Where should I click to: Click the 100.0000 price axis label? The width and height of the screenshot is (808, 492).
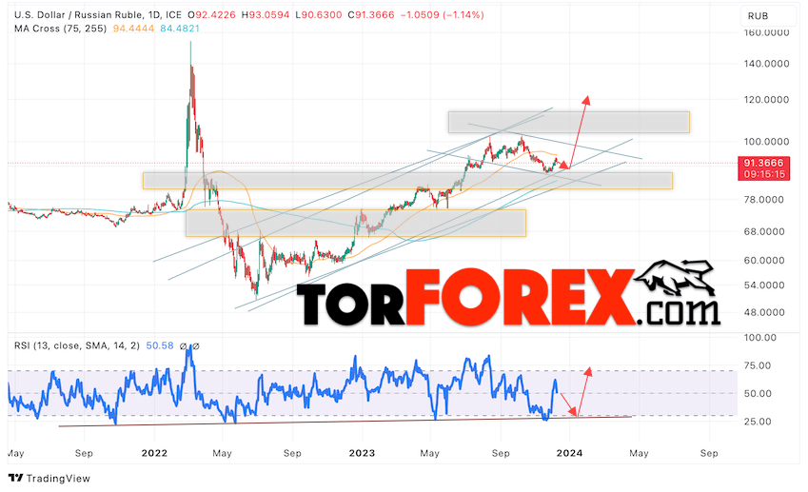tap(766, 142)
